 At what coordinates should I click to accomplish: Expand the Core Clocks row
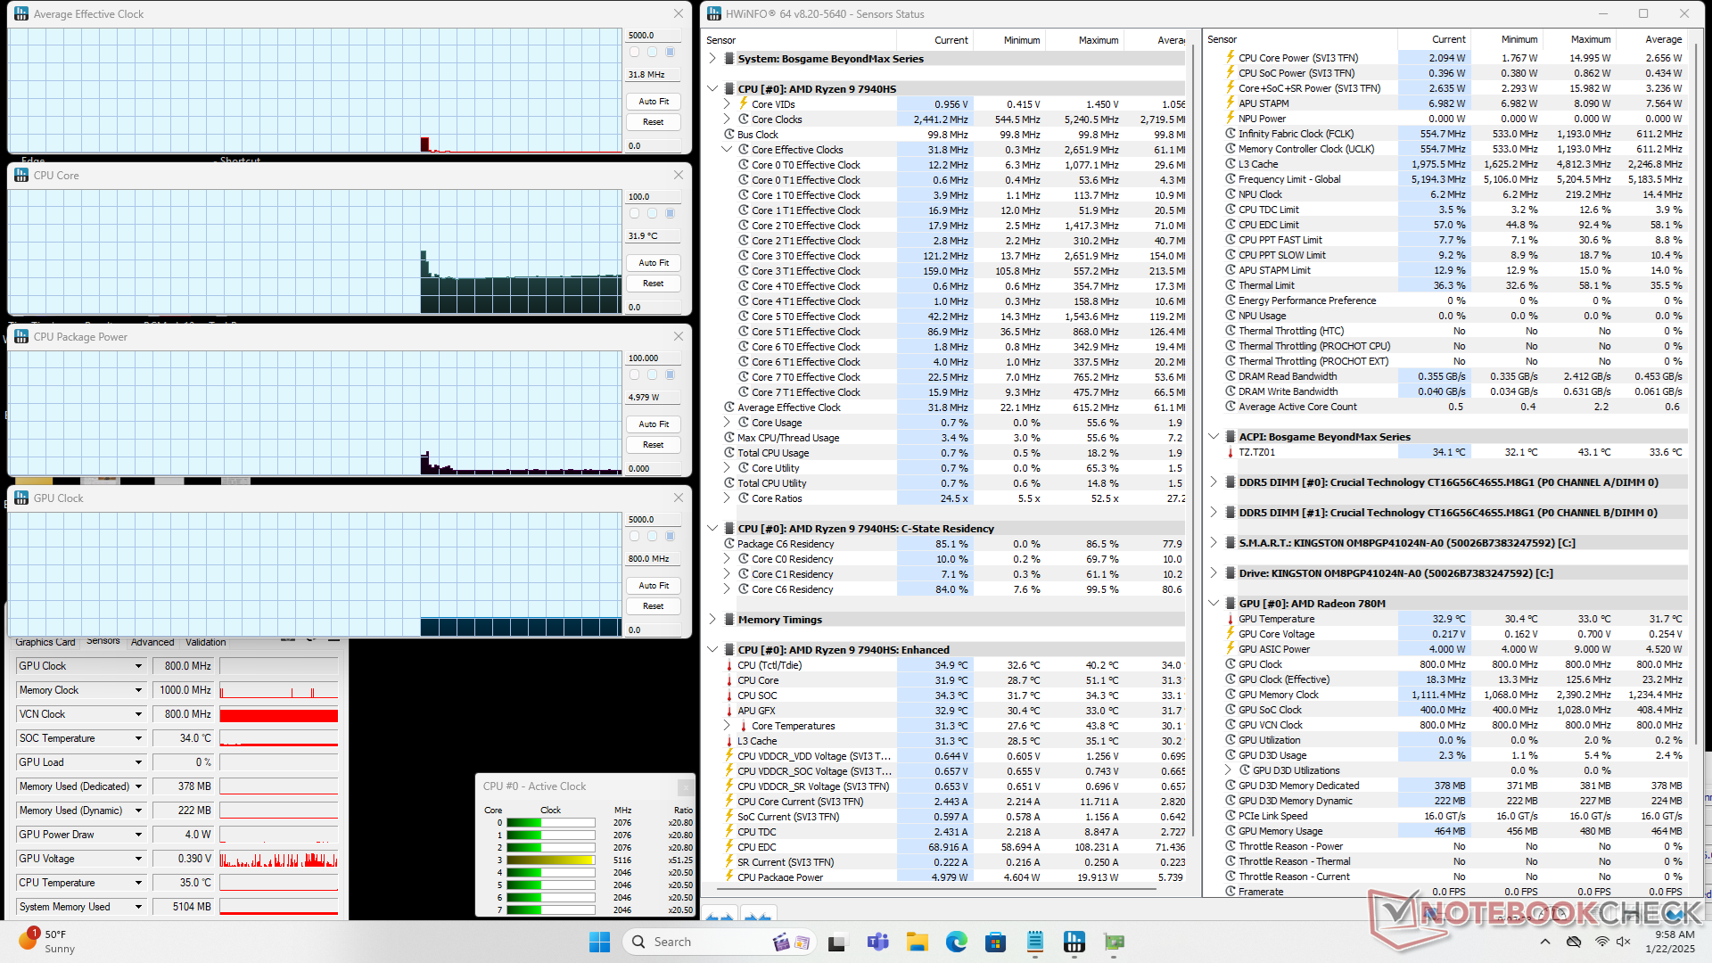(x=727, y=119)
